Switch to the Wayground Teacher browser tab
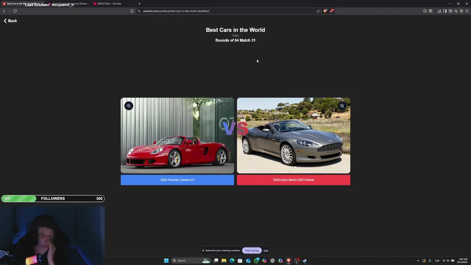This screenshot has width=471, height=265. click(x=68, y=4)
